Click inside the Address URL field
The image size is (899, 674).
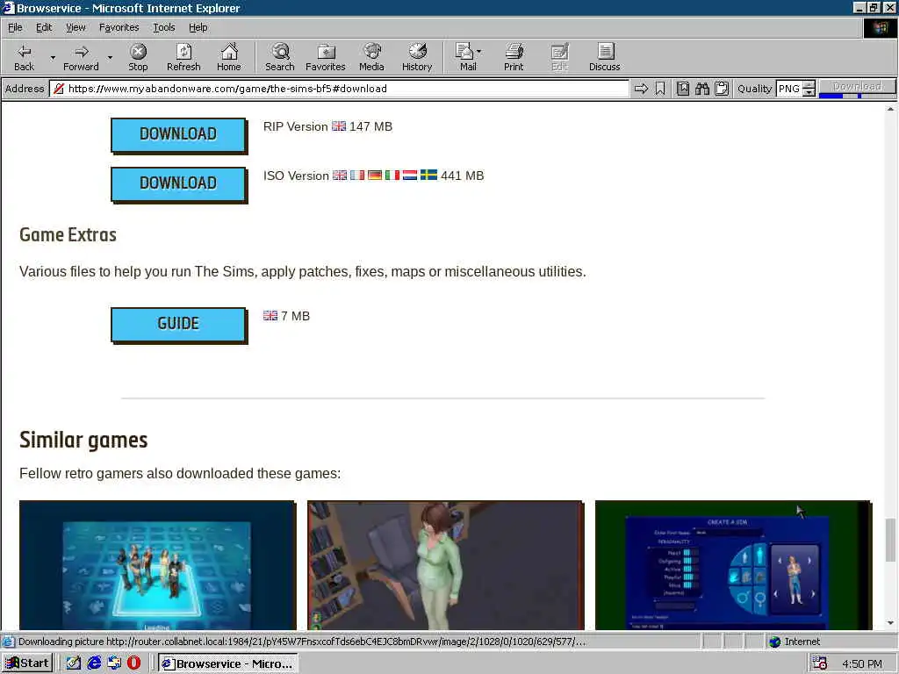[x=340, y=89]
